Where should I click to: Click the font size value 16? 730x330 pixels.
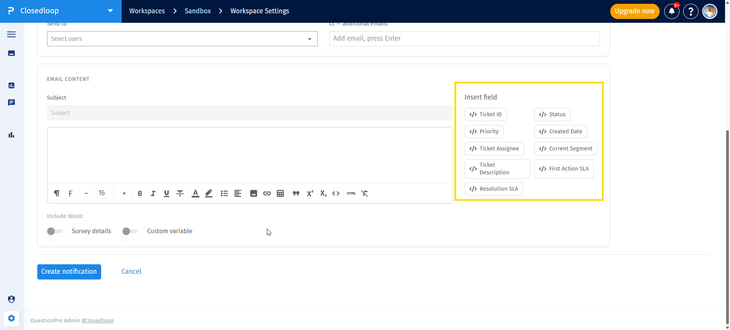point(105,193)
